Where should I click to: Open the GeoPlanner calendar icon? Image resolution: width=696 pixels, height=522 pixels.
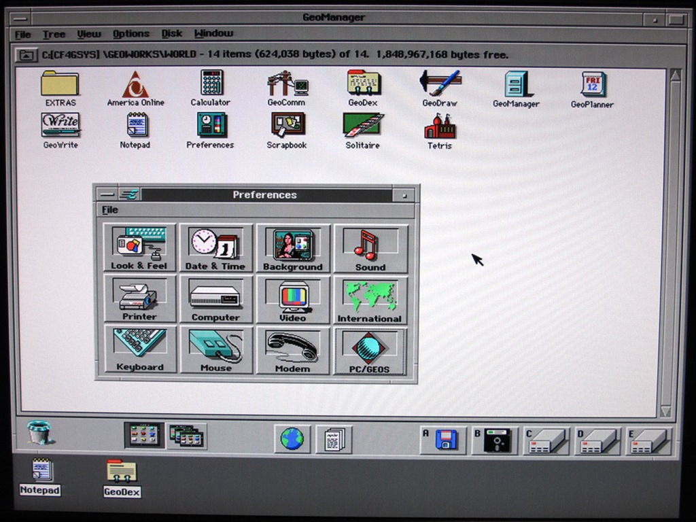point(592,85)
